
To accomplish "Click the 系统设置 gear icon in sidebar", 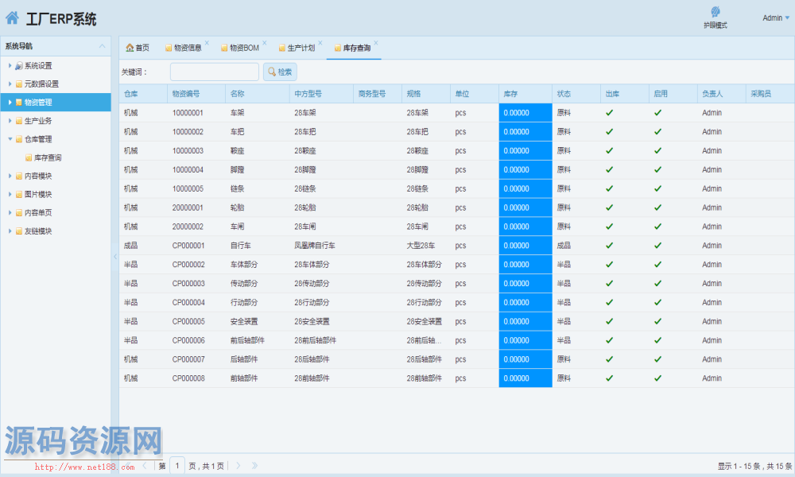I will pos(19,65).
